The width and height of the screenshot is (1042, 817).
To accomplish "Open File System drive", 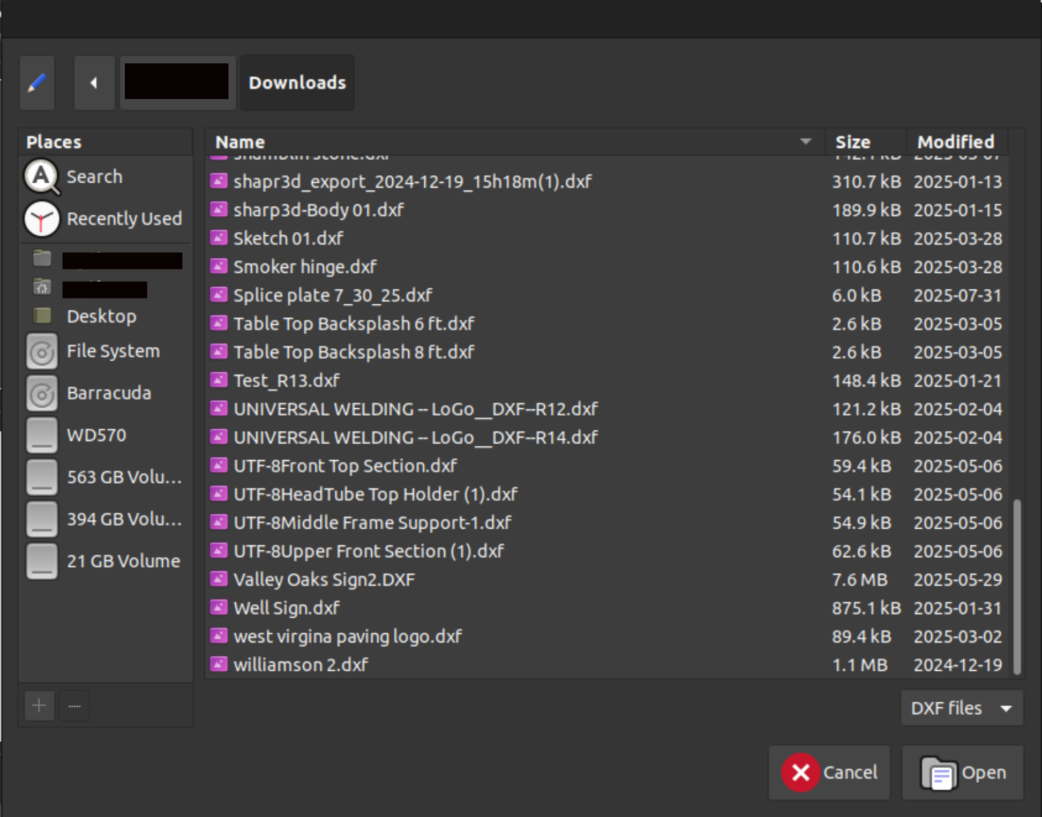I will [x=113, y=351].
